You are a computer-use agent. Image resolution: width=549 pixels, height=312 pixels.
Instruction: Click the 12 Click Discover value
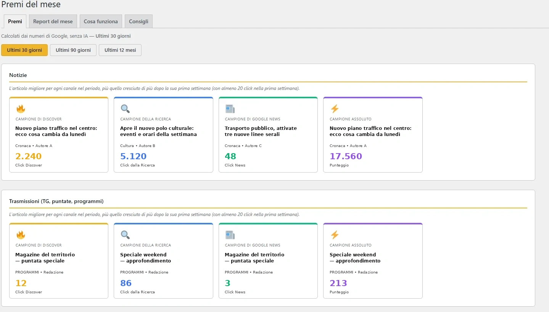click(21, 283)
